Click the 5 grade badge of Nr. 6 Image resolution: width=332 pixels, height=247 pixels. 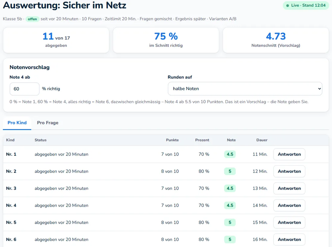point(230,239)
